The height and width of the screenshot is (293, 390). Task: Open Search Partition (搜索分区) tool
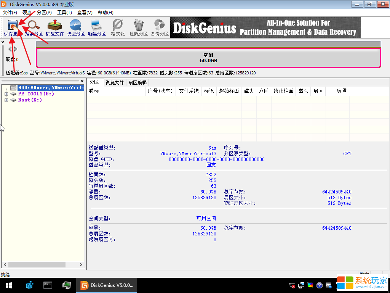click(x=34, y=28)
